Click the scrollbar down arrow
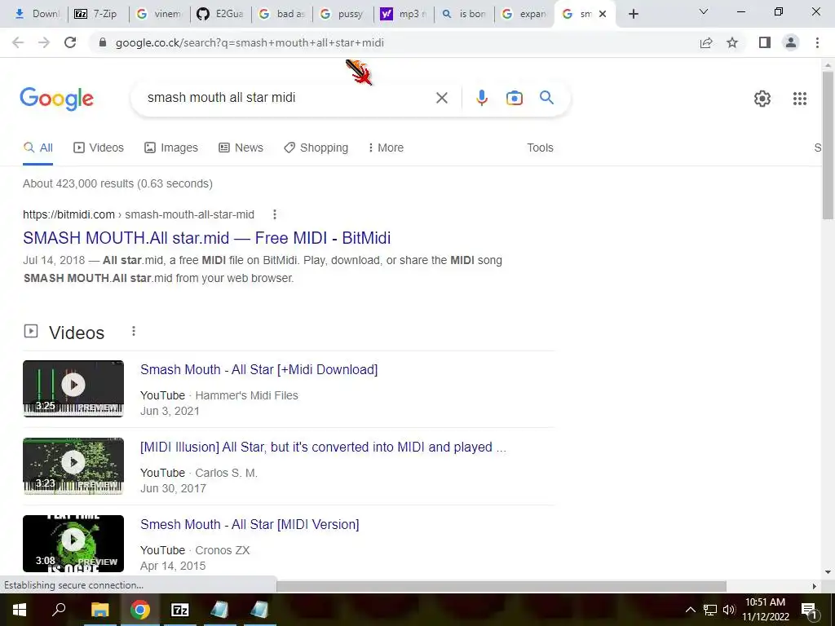Screen dimensions: 835x626 pos(828,573)
